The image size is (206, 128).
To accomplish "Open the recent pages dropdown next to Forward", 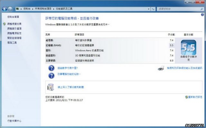I will 14,9.
